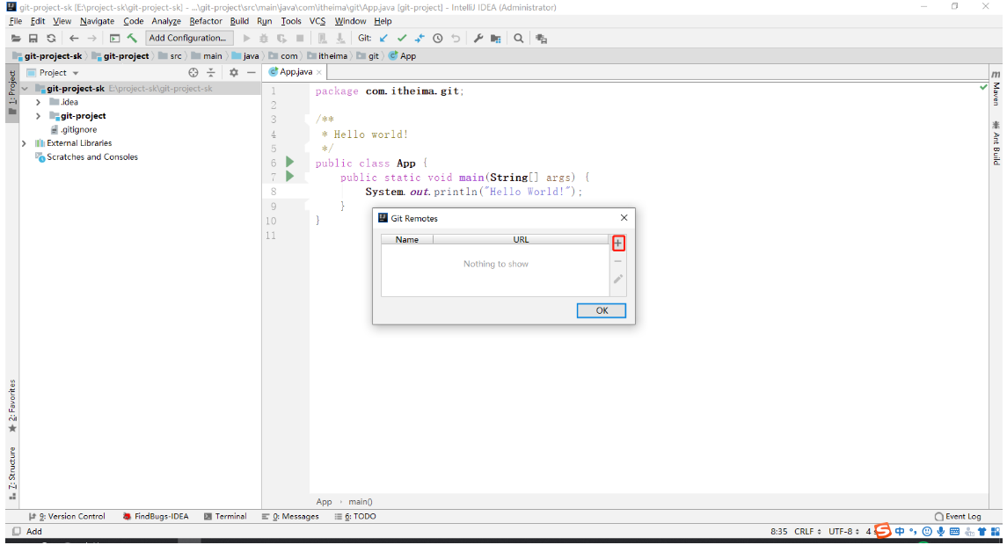Click the green run arrow beside main method
Screen dimensions: 1007x545
(289, 176)
